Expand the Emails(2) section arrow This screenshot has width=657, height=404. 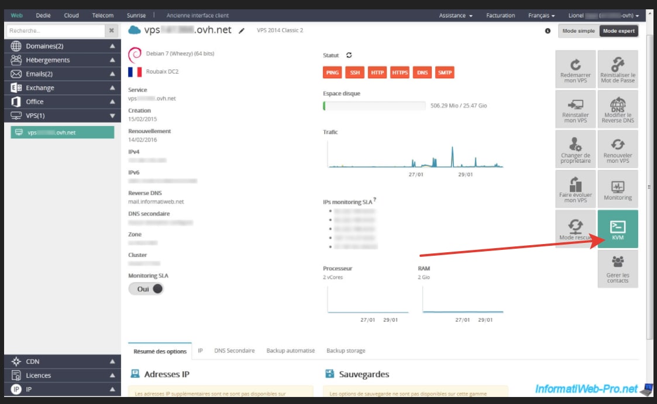(x=112, y=74)
